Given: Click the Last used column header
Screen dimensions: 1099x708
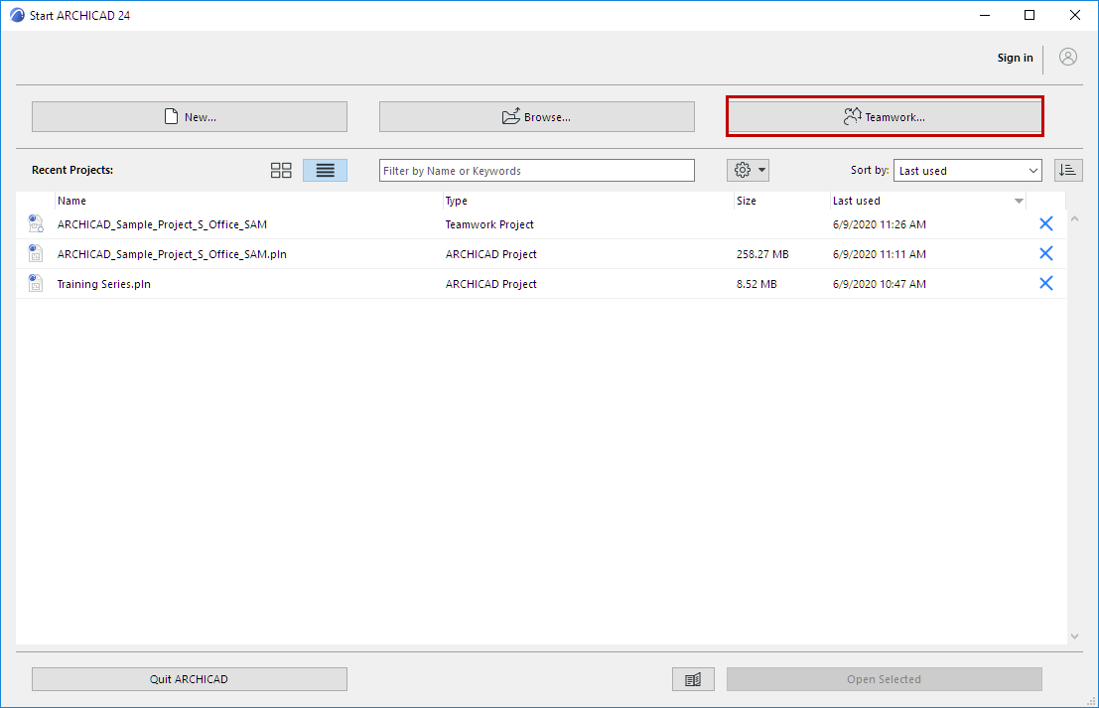Looking at the screenshot, I should pos(928,201).
